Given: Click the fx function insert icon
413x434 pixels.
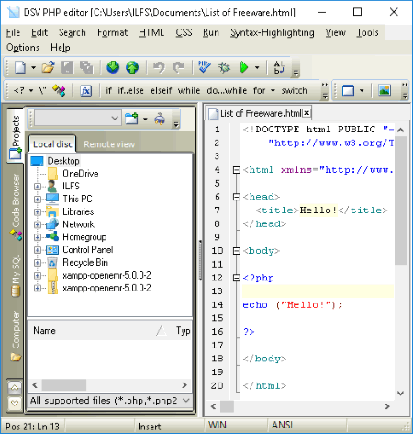Looking at the screenshot, I should point(86,91).
